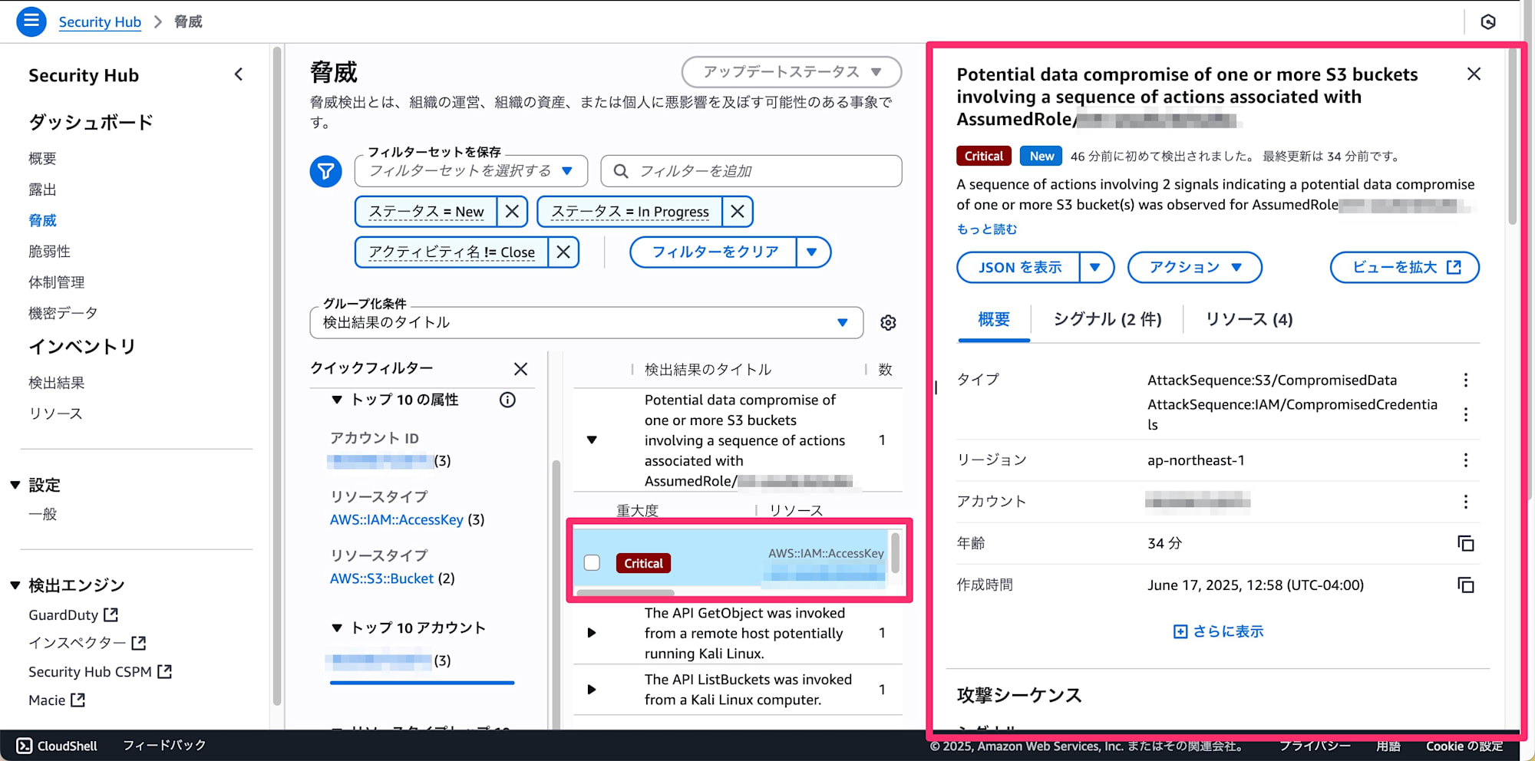The height and width of the screenshot is (761, 1535).
Task: Click Security Hub breadcrumb link
Action: click(100, 21)
